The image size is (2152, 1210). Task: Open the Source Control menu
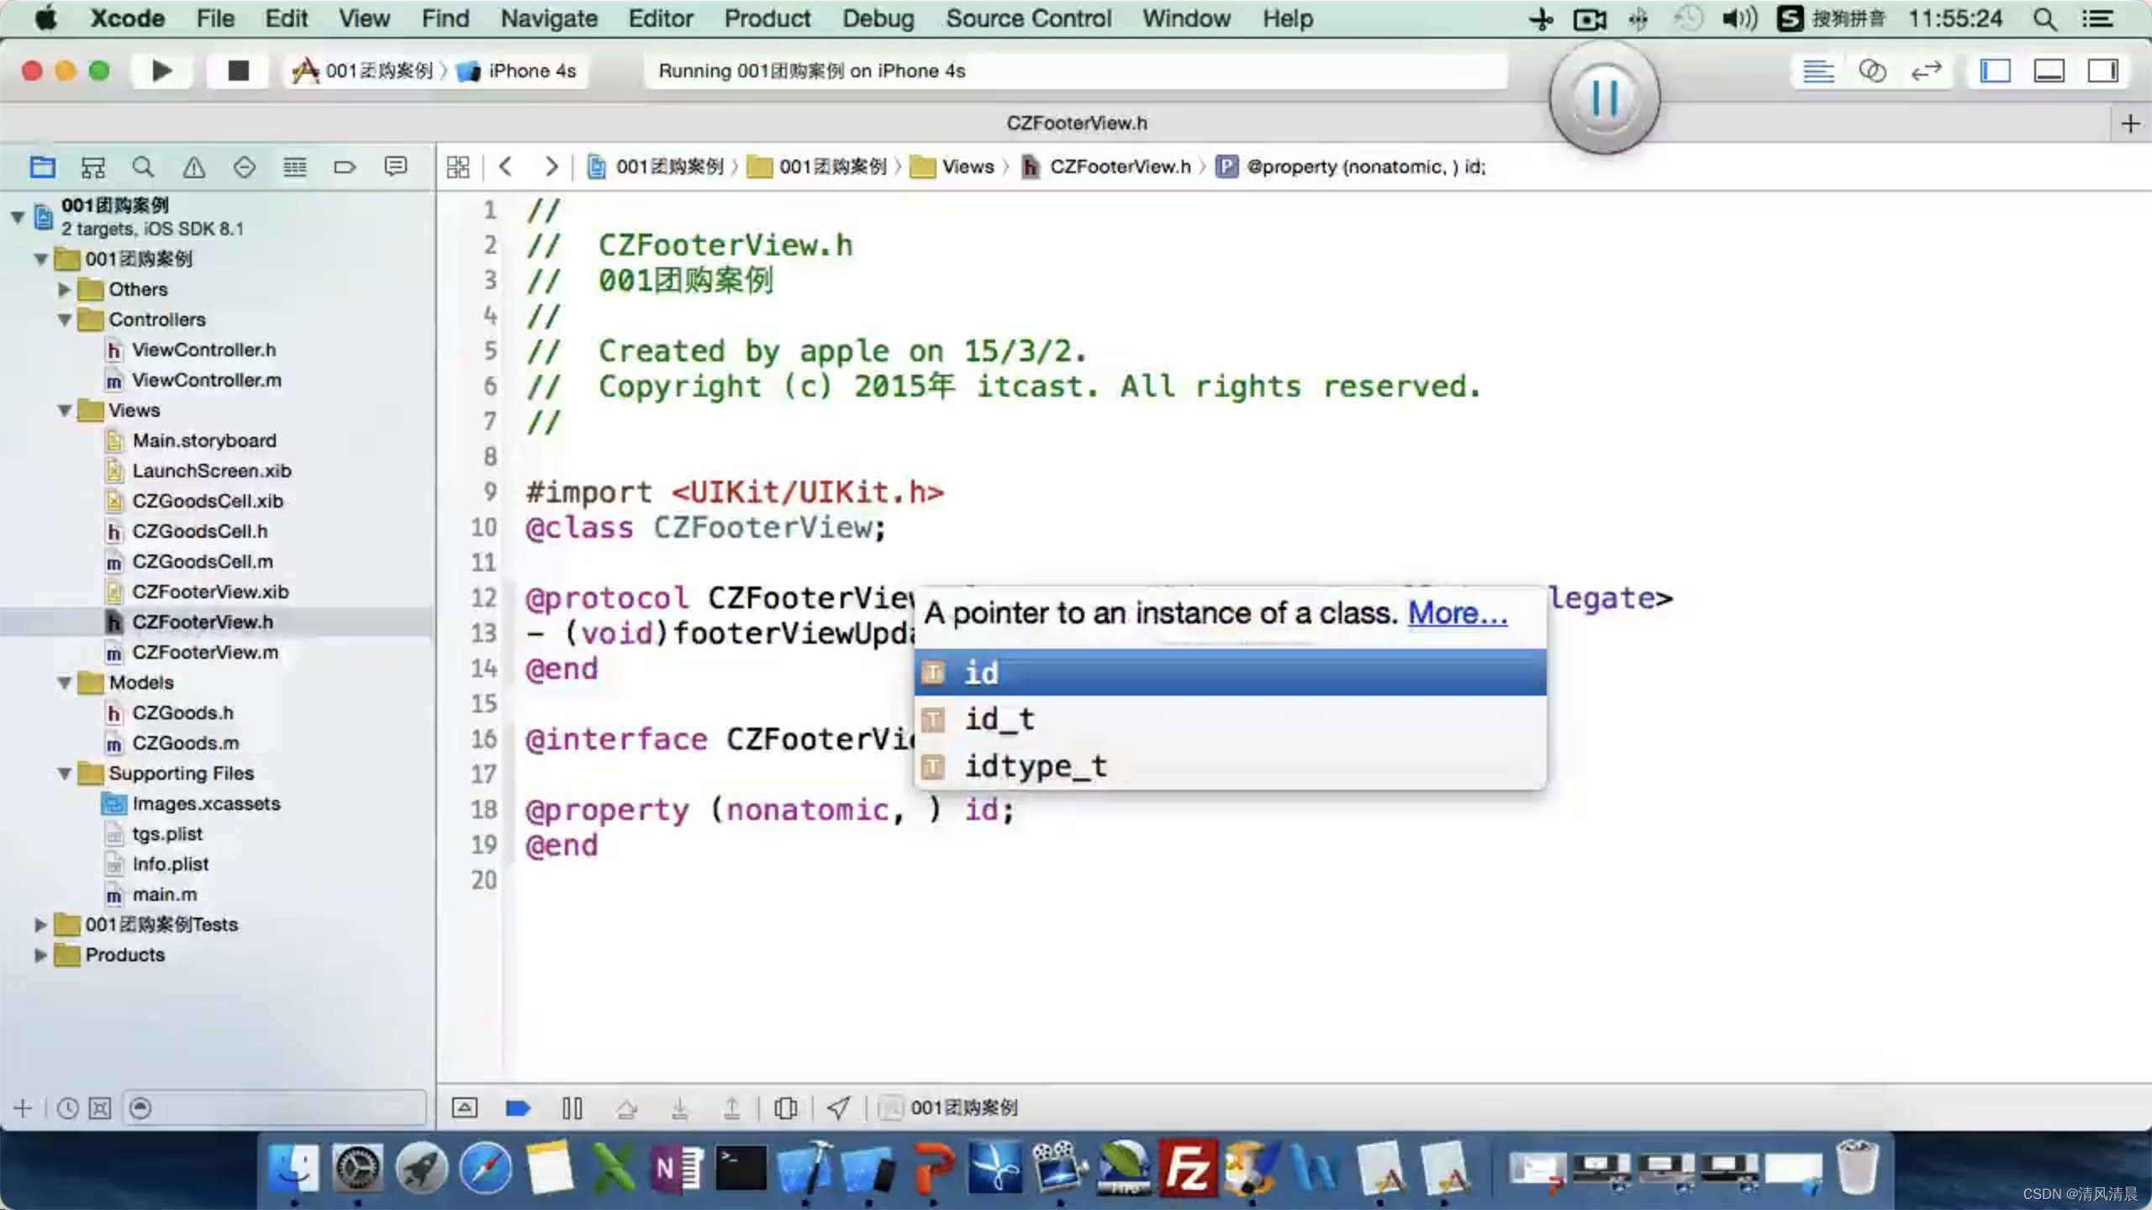coord(1028,18)
